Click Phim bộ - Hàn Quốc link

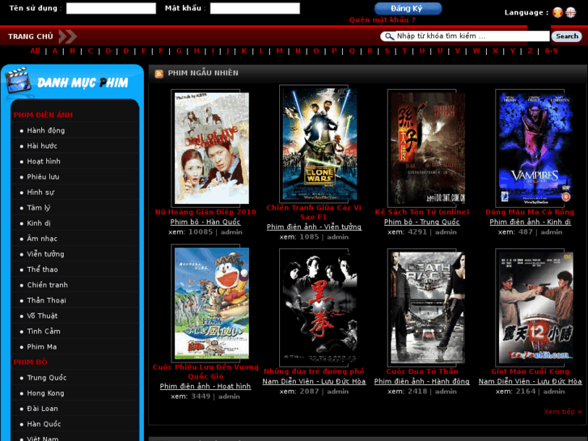pyautogui.click(x=205, y=222)
